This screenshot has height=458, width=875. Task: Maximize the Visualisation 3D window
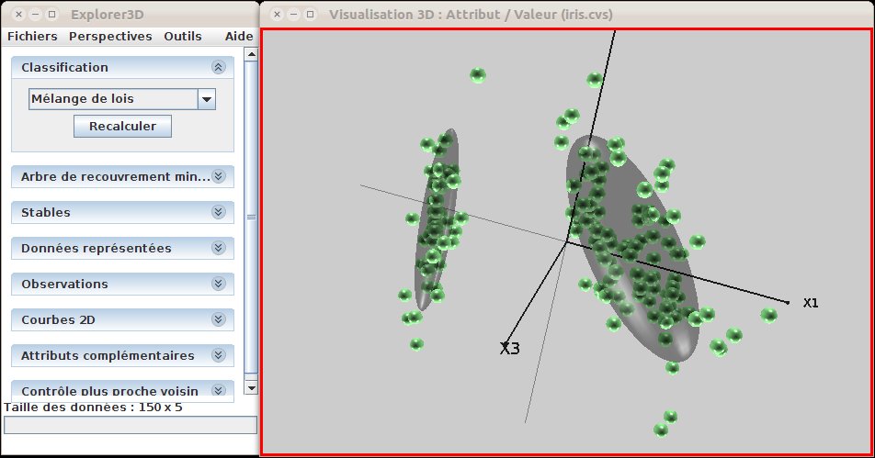[x=311, y=15]
